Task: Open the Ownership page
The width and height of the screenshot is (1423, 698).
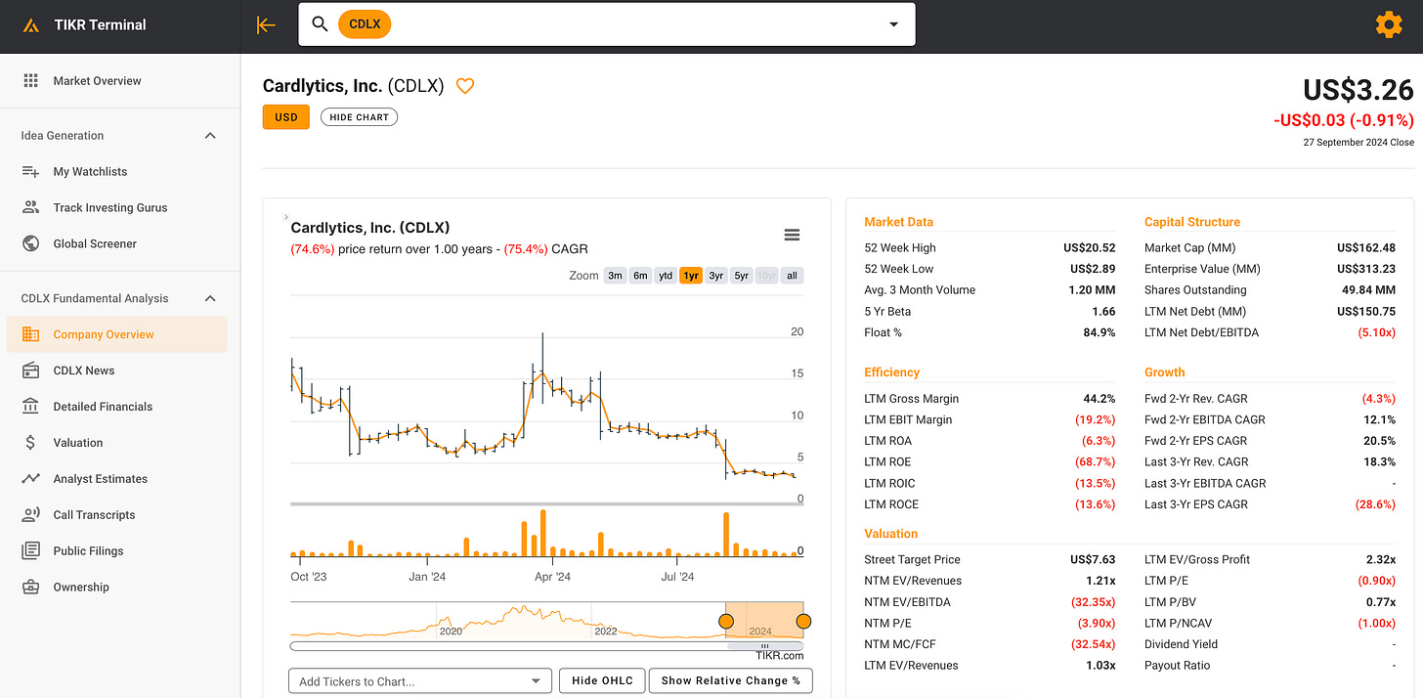Action: pos(81,588)
